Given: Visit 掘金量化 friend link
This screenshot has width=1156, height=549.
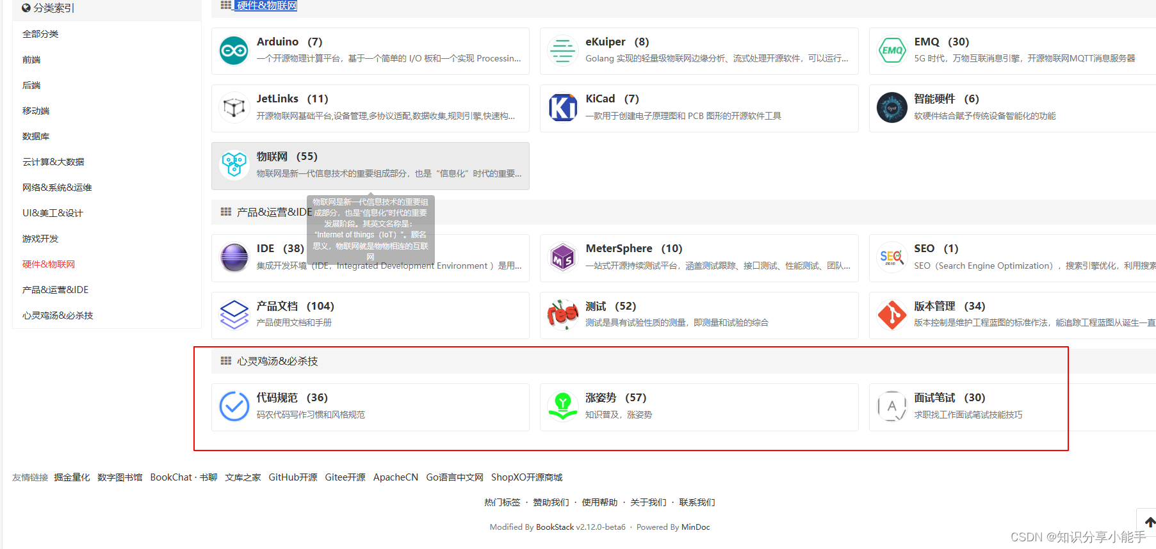Looking at the screenshot, I should 72,477.
